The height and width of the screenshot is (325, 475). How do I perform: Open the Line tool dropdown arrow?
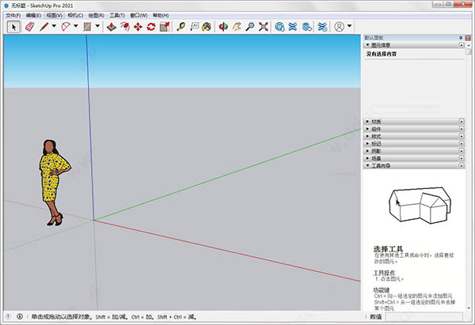click(54, 26)
